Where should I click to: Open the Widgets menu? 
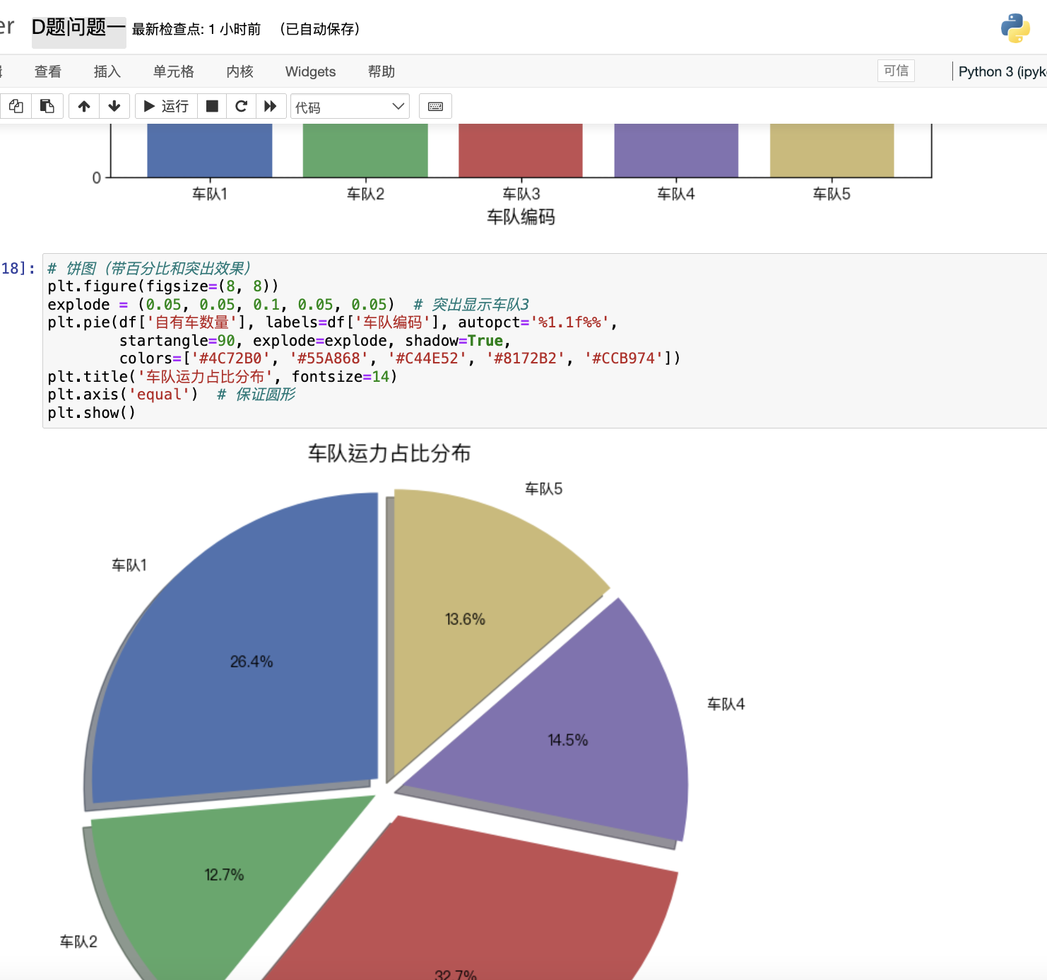tap(310, 71)
